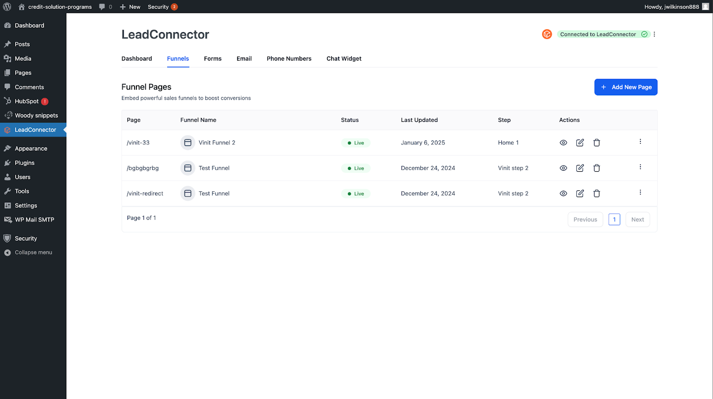Open connection options menu next to Connected badge
The width and height of the screenshot is (713, 399).
click(654, 34)
